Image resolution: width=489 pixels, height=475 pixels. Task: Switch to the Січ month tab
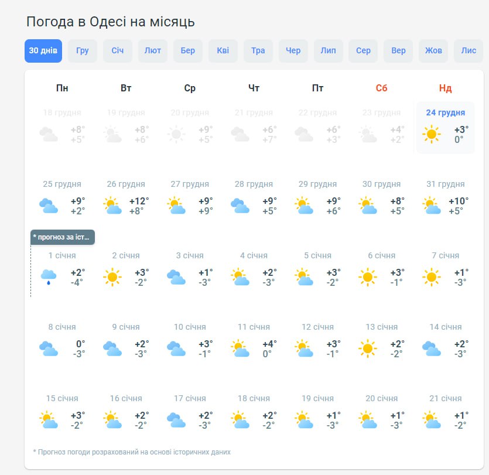point(118,51)
